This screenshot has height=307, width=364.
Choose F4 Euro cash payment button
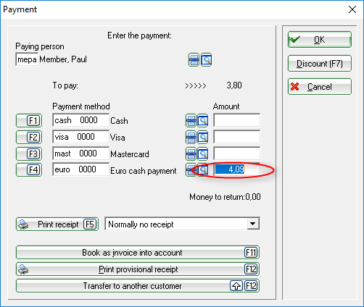(x=29, y=170)
